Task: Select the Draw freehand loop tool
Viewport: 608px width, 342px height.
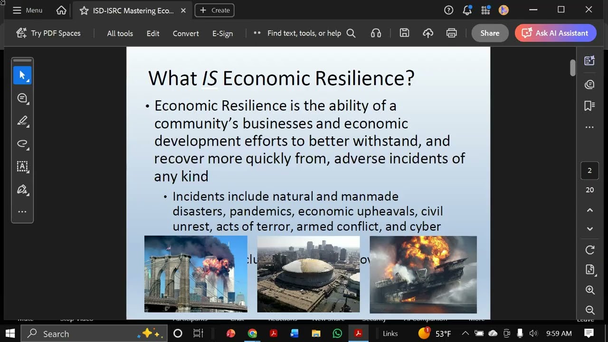Action: point(22,144)
